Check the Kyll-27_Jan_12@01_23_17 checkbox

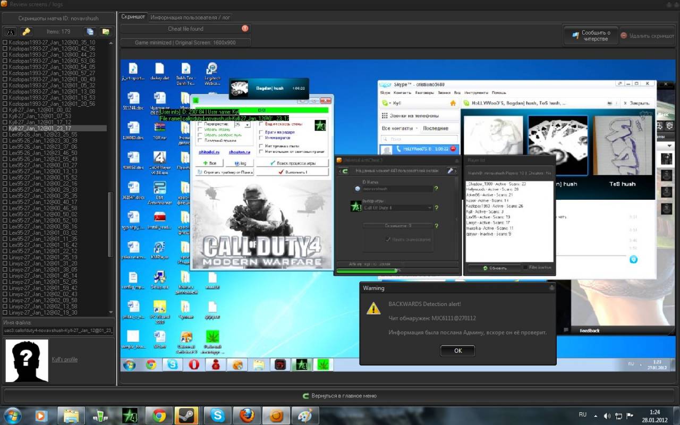pyautogui.click(x=5, y=128)
